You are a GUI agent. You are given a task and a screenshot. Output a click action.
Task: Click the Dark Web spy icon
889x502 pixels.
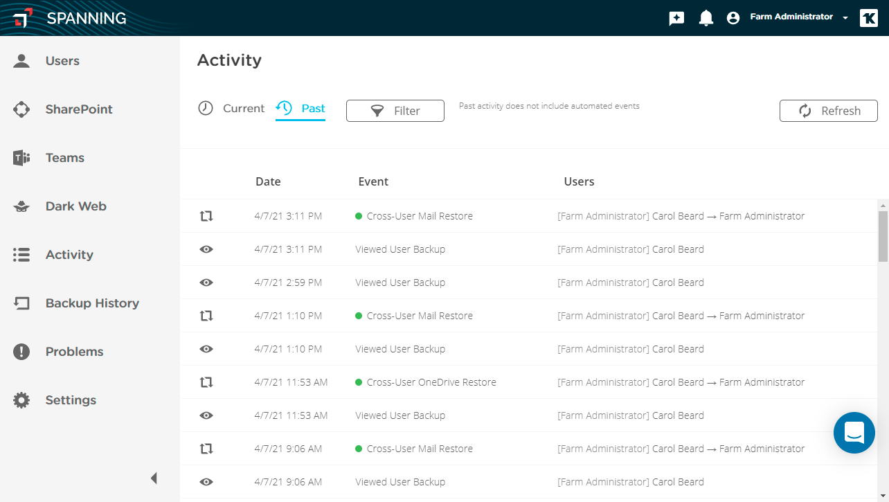pyautogui.click(x=21, y=206)
